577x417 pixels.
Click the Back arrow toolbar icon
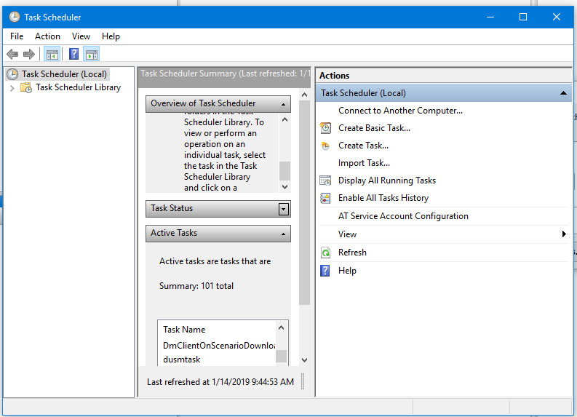12,55
